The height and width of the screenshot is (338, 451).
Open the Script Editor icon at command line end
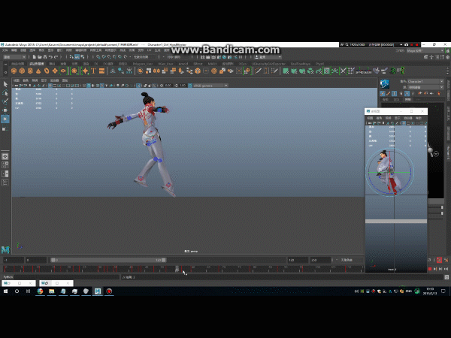click(x=446, y=277)
